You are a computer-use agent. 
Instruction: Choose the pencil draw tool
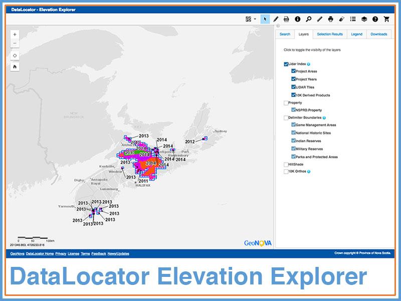(x=276, y=19)
